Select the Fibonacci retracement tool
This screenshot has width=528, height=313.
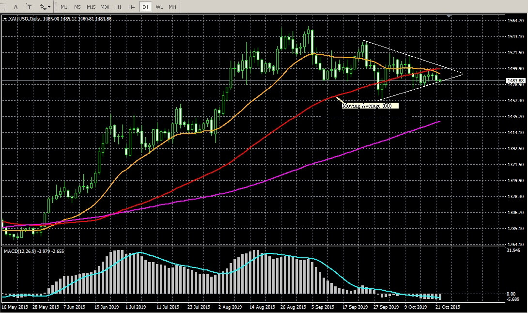pyautogui.click(x=3, y=7)
